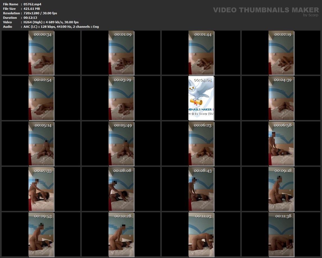Select the thumbnail stamped 00:08:43

pyautogui.click(x=201, y=189)
